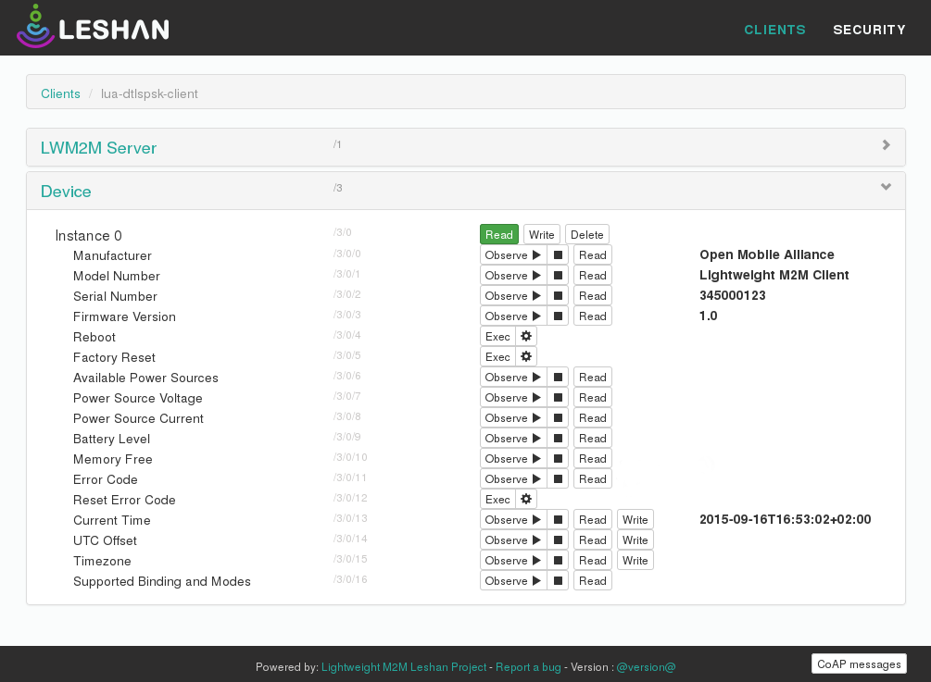The height and width of the screenshot is (682, 931).
Task: Switch to the Security tab
Action: tap(869, 30)
